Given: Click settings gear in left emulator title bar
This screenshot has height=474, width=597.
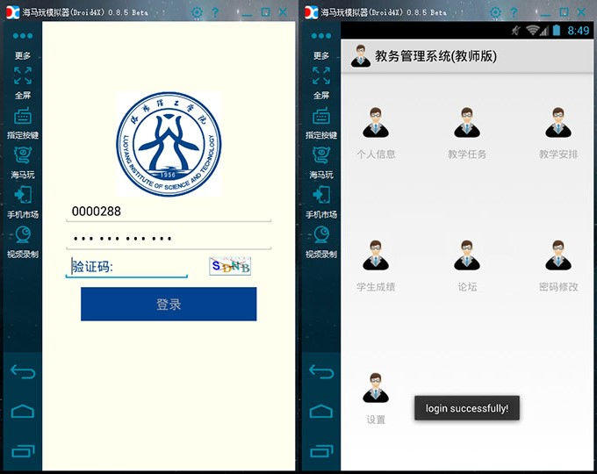Looking at the screenshot, I should [197, 12].
